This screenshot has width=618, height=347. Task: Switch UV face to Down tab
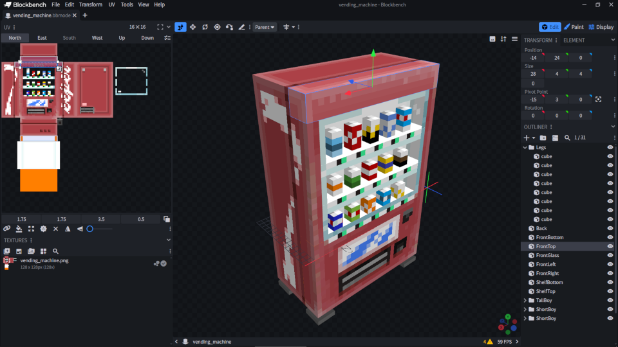[x=147, y=38]
